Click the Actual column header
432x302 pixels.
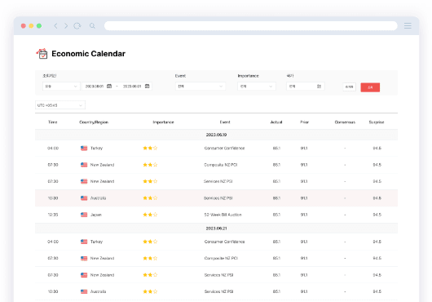(276, 122)
